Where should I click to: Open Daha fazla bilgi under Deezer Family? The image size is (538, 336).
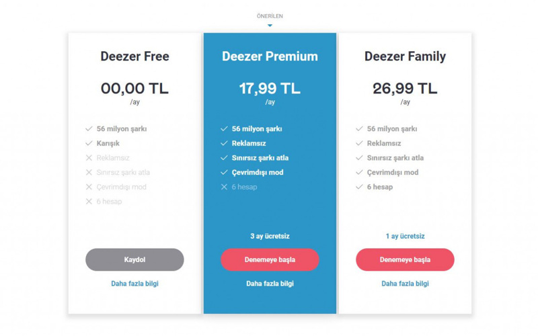[x=405, y=284]
